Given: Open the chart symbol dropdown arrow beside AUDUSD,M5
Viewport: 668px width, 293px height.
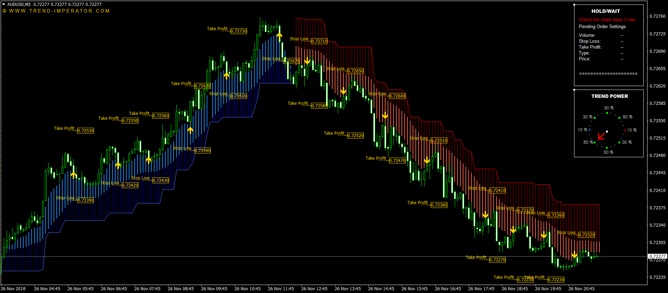Looking at the screenshot, I should 4,5.
